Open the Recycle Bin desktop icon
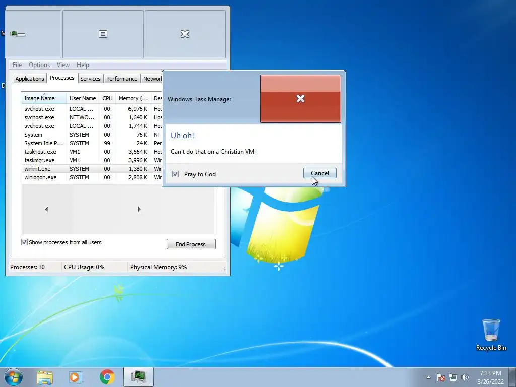The image size is (516, 387). pyautogui.click(x=491, y=335)
